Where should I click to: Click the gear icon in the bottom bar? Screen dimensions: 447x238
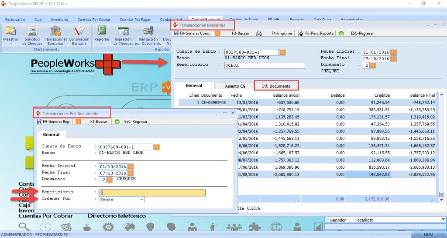108,227
